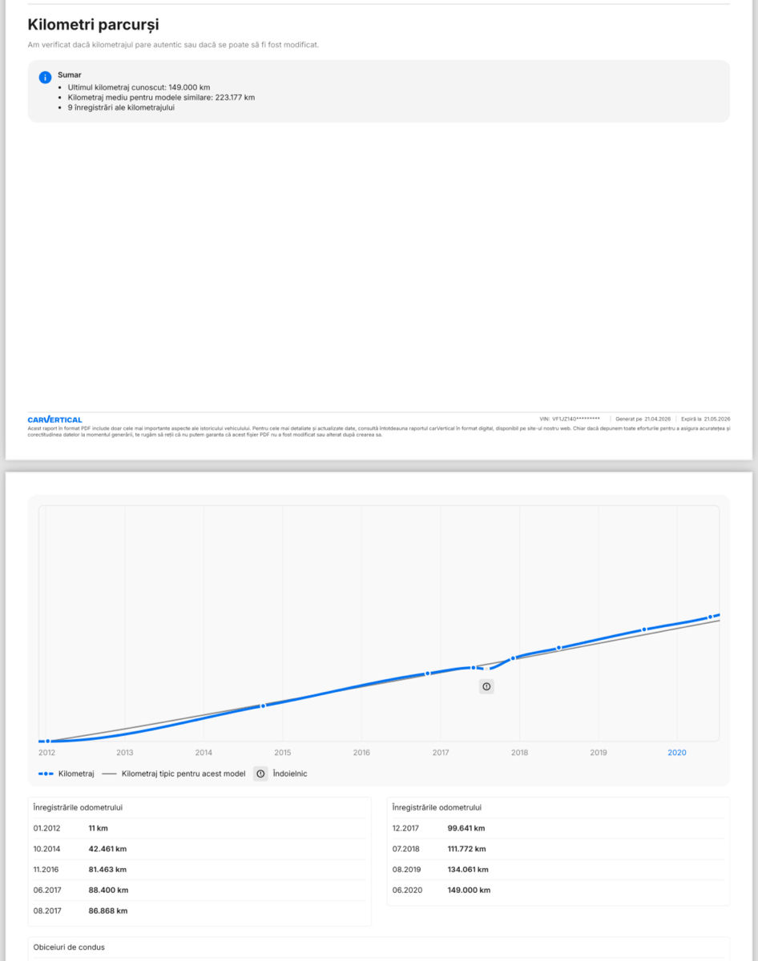This screenshot has width=758, height=961.
Task: Click the 2016 year label on the axis
Action: [361, 753]
